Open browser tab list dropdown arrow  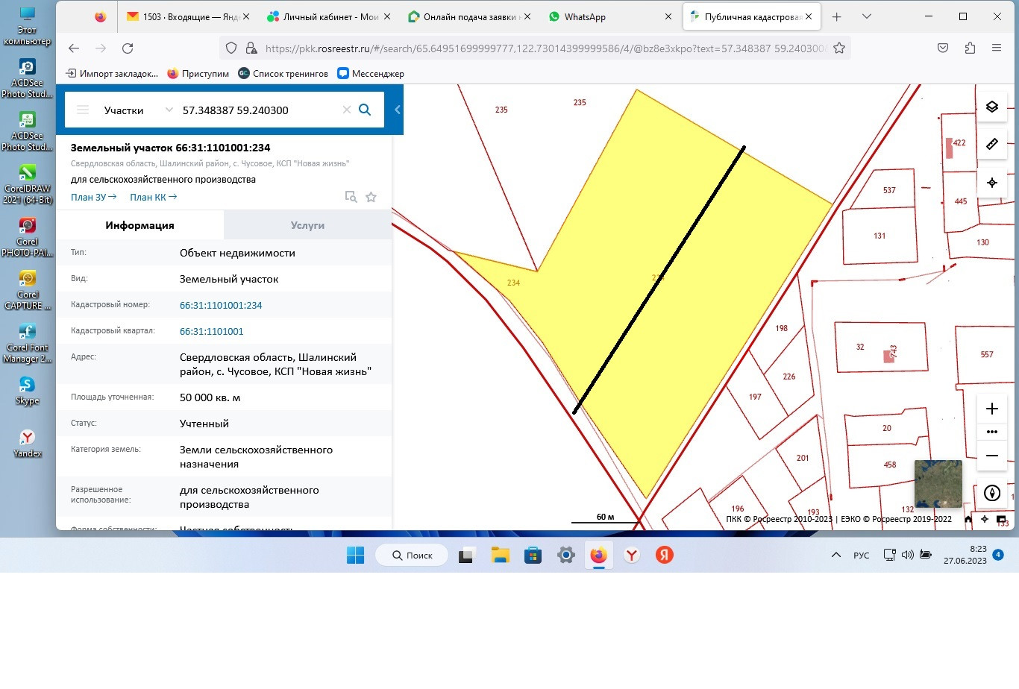click(866, 16)
